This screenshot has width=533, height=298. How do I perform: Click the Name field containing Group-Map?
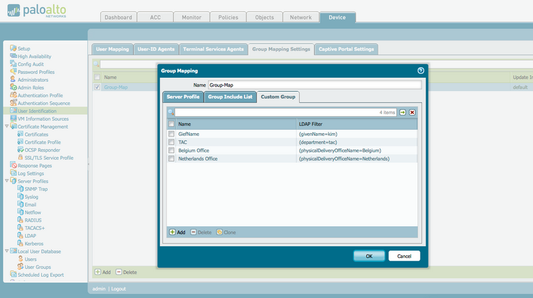tap(314, 85)
